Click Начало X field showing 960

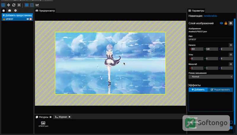pos(197,49)
